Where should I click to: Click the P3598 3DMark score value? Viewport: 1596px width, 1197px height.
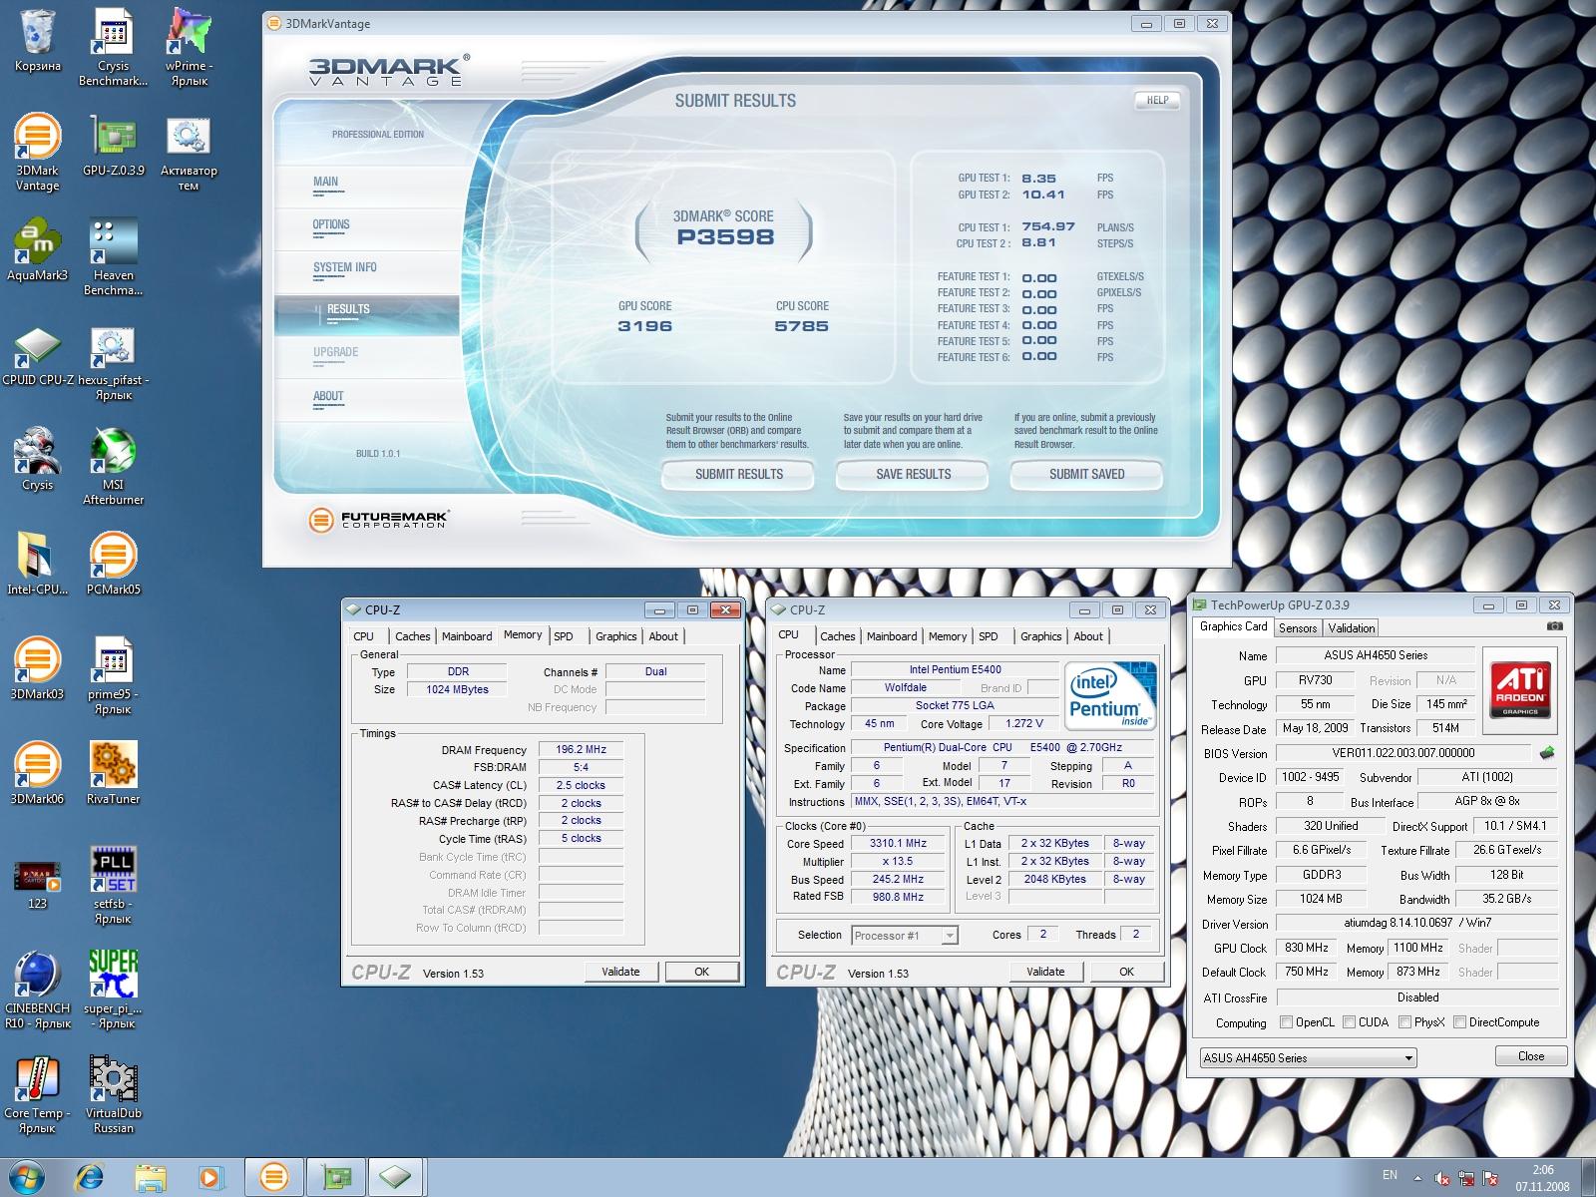(725, 237)
